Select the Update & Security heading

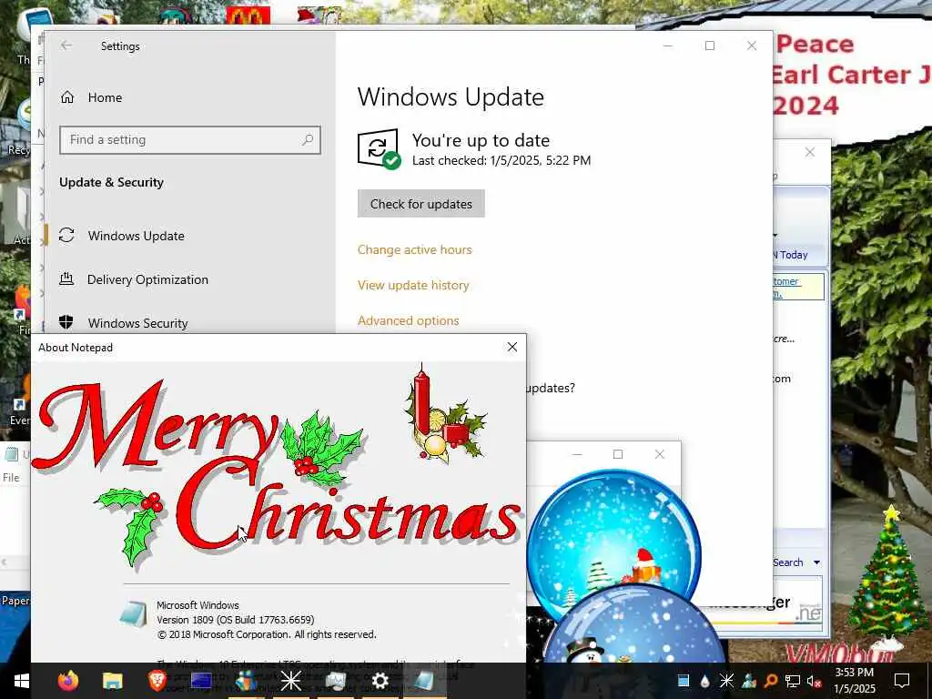tap(111, 182)
